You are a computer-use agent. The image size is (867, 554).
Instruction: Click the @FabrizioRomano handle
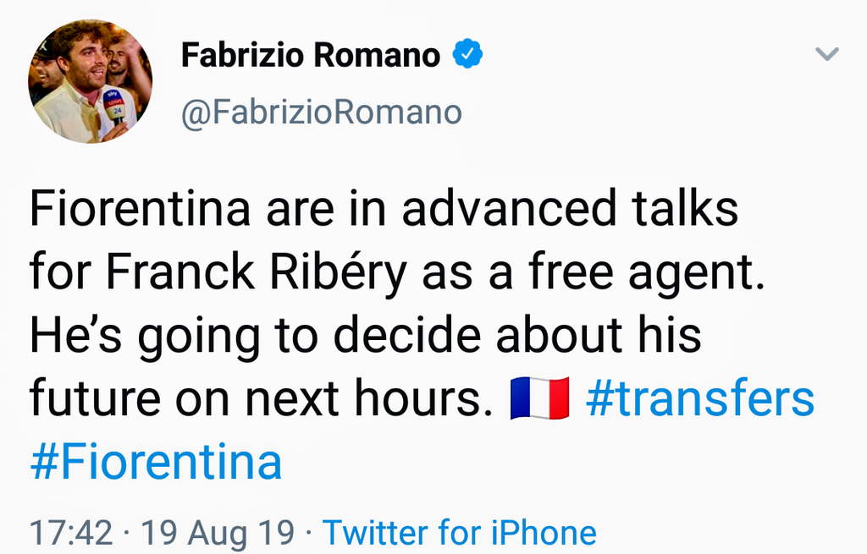[x=322, y=112]
